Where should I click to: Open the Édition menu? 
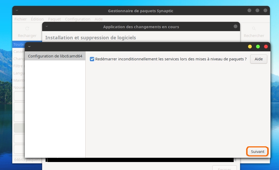tap(37, 19)
